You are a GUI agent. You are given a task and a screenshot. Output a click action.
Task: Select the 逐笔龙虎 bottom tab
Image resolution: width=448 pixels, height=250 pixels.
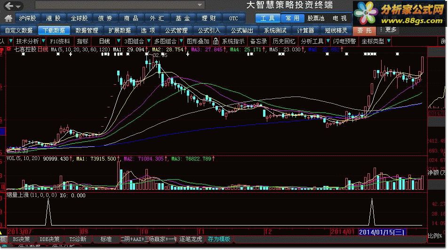coord(191,239)
